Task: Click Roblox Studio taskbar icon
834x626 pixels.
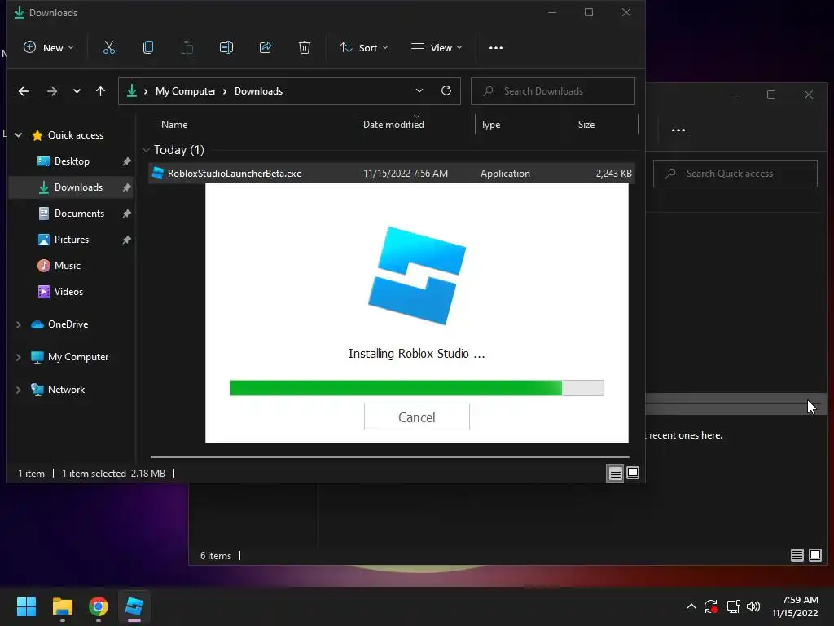Action: 134,606
